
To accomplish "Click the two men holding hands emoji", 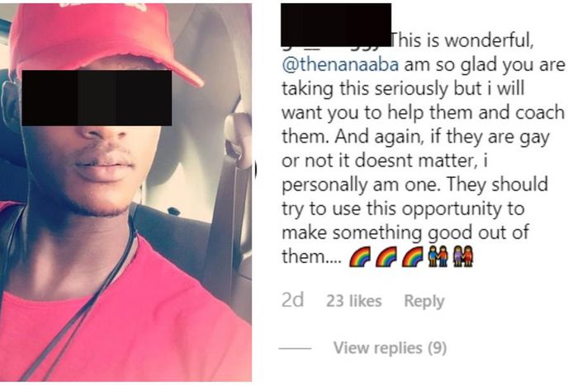I will 438,256.
